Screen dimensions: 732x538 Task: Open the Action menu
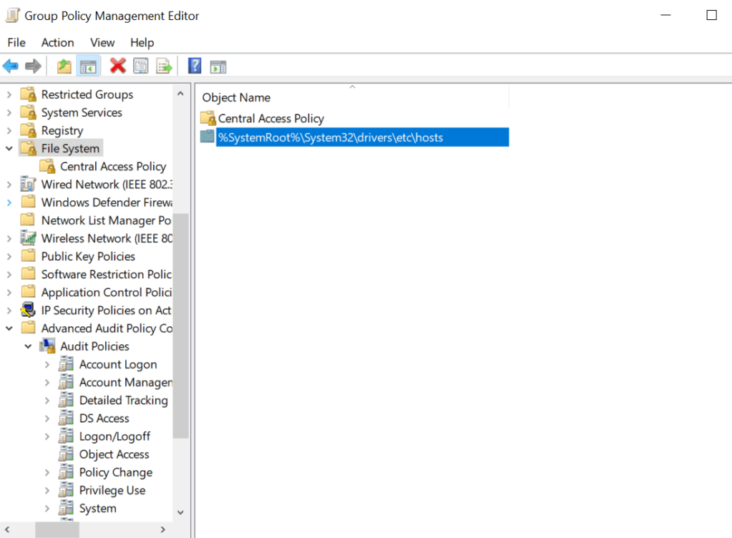pos(57,43)
